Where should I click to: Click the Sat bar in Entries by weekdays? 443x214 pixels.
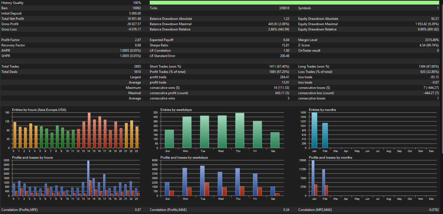(x=275, y=140)
